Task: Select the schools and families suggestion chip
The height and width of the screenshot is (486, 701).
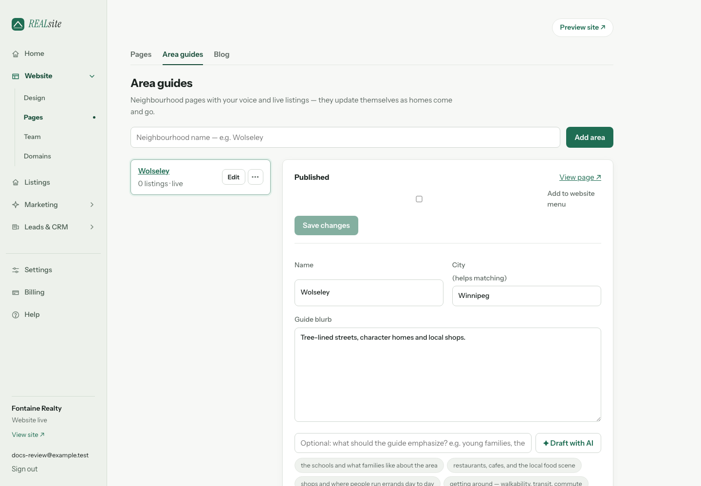Action: pyautogui.click(x=369, y=466)
